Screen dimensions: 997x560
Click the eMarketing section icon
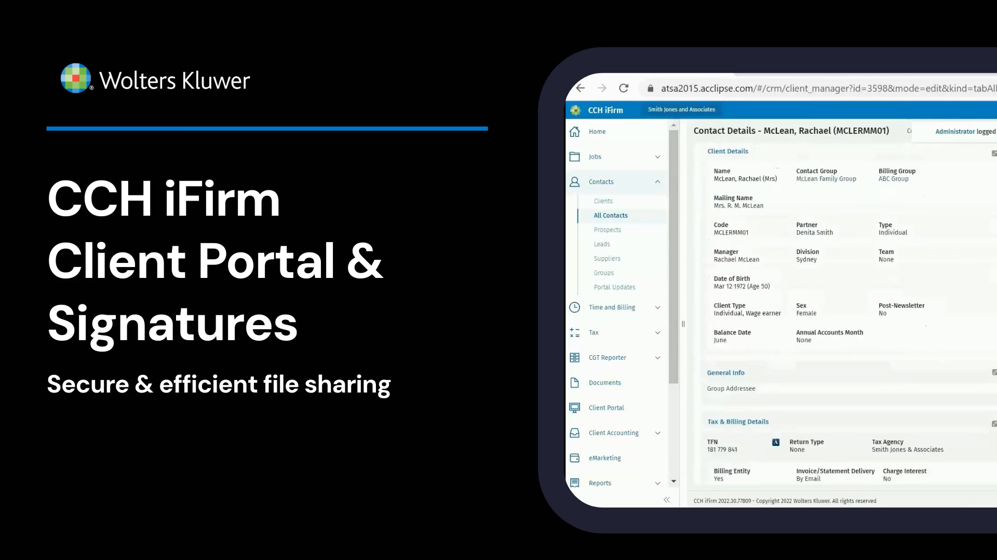tap(574, 457)
